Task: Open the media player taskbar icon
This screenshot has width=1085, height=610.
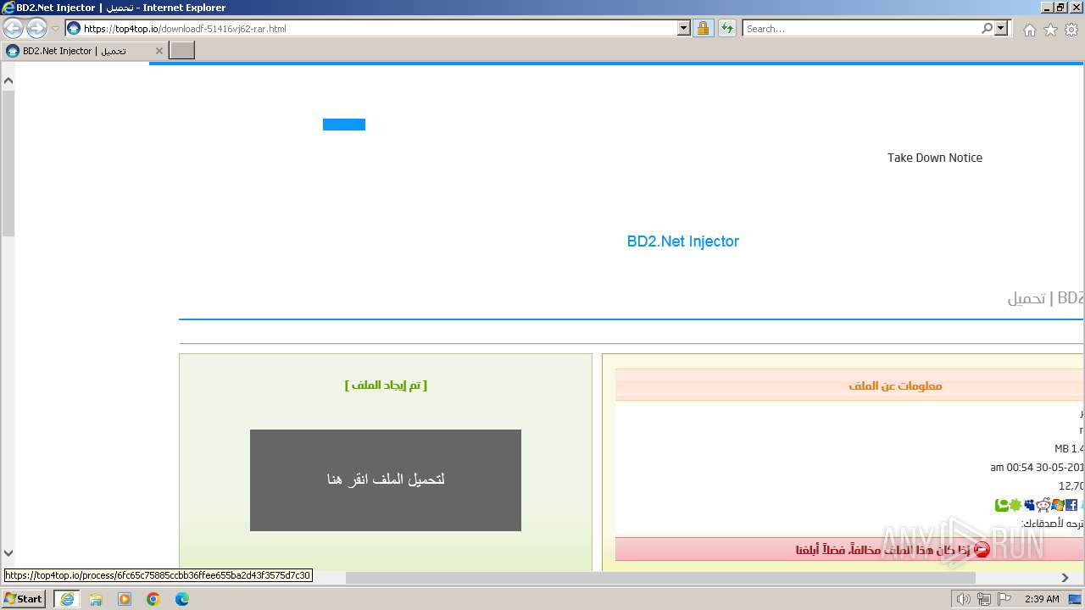Action: [125, 599]
